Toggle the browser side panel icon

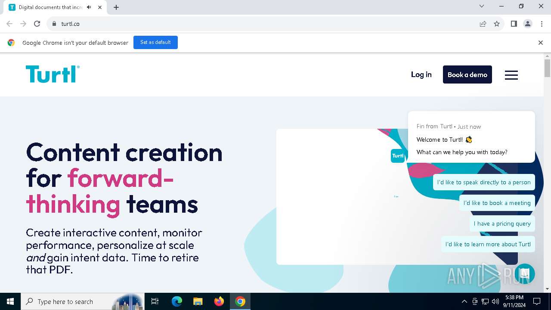coord(514,24)
